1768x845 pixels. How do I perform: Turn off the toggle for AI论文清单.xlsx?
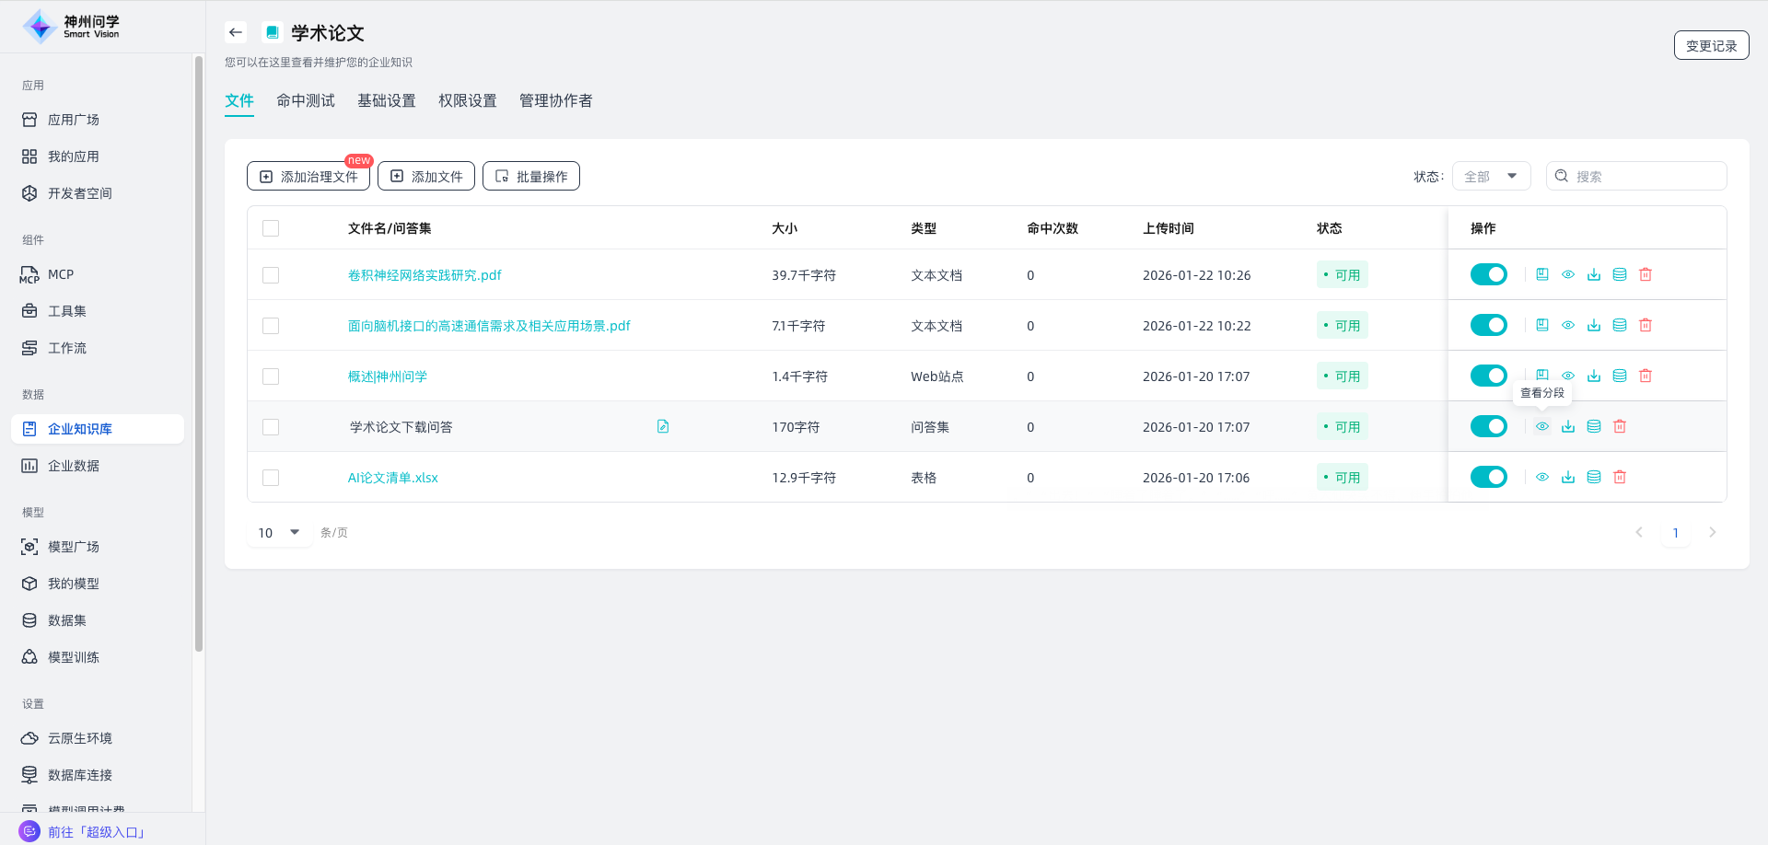1488,477
